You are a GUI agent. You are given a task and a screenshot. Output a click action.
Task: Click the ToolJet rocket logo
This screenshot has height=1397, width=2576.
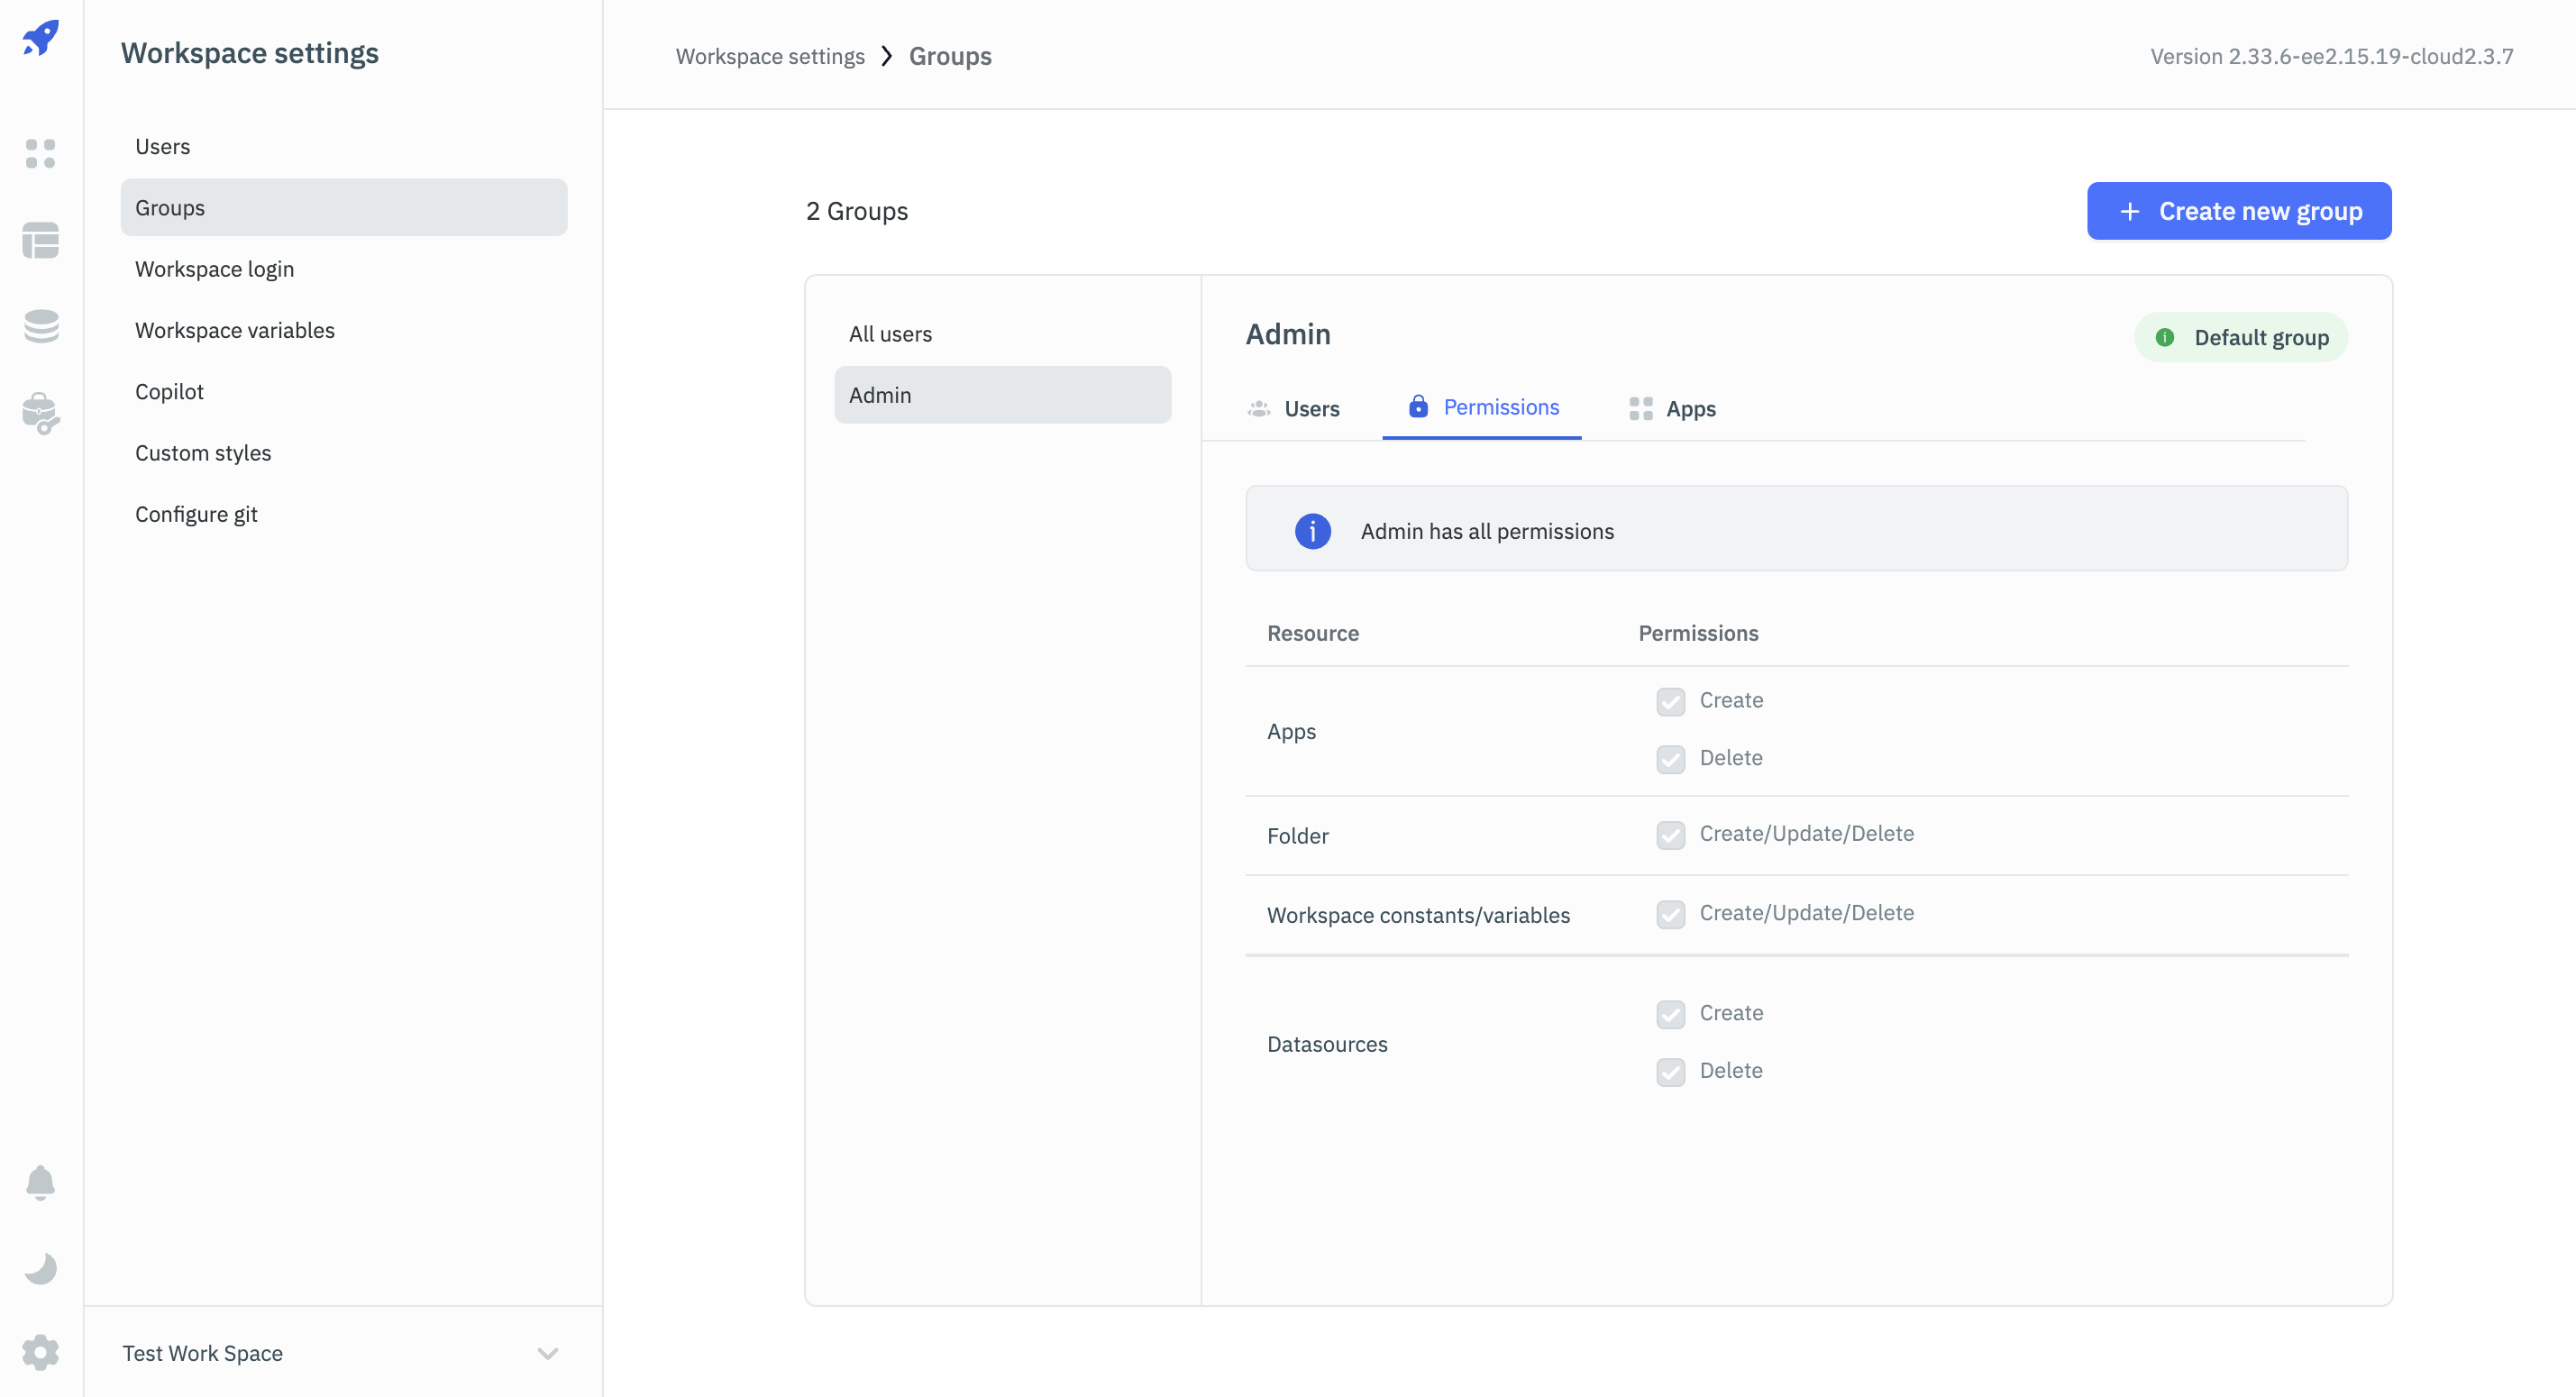tap(41, 38)
